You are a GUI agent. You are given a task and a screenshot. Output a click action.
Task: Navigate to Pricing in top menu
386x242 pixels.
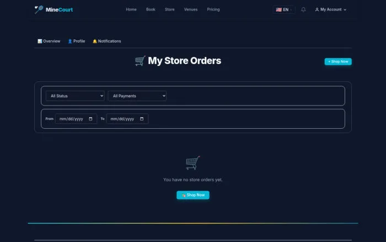coord(213,9)
